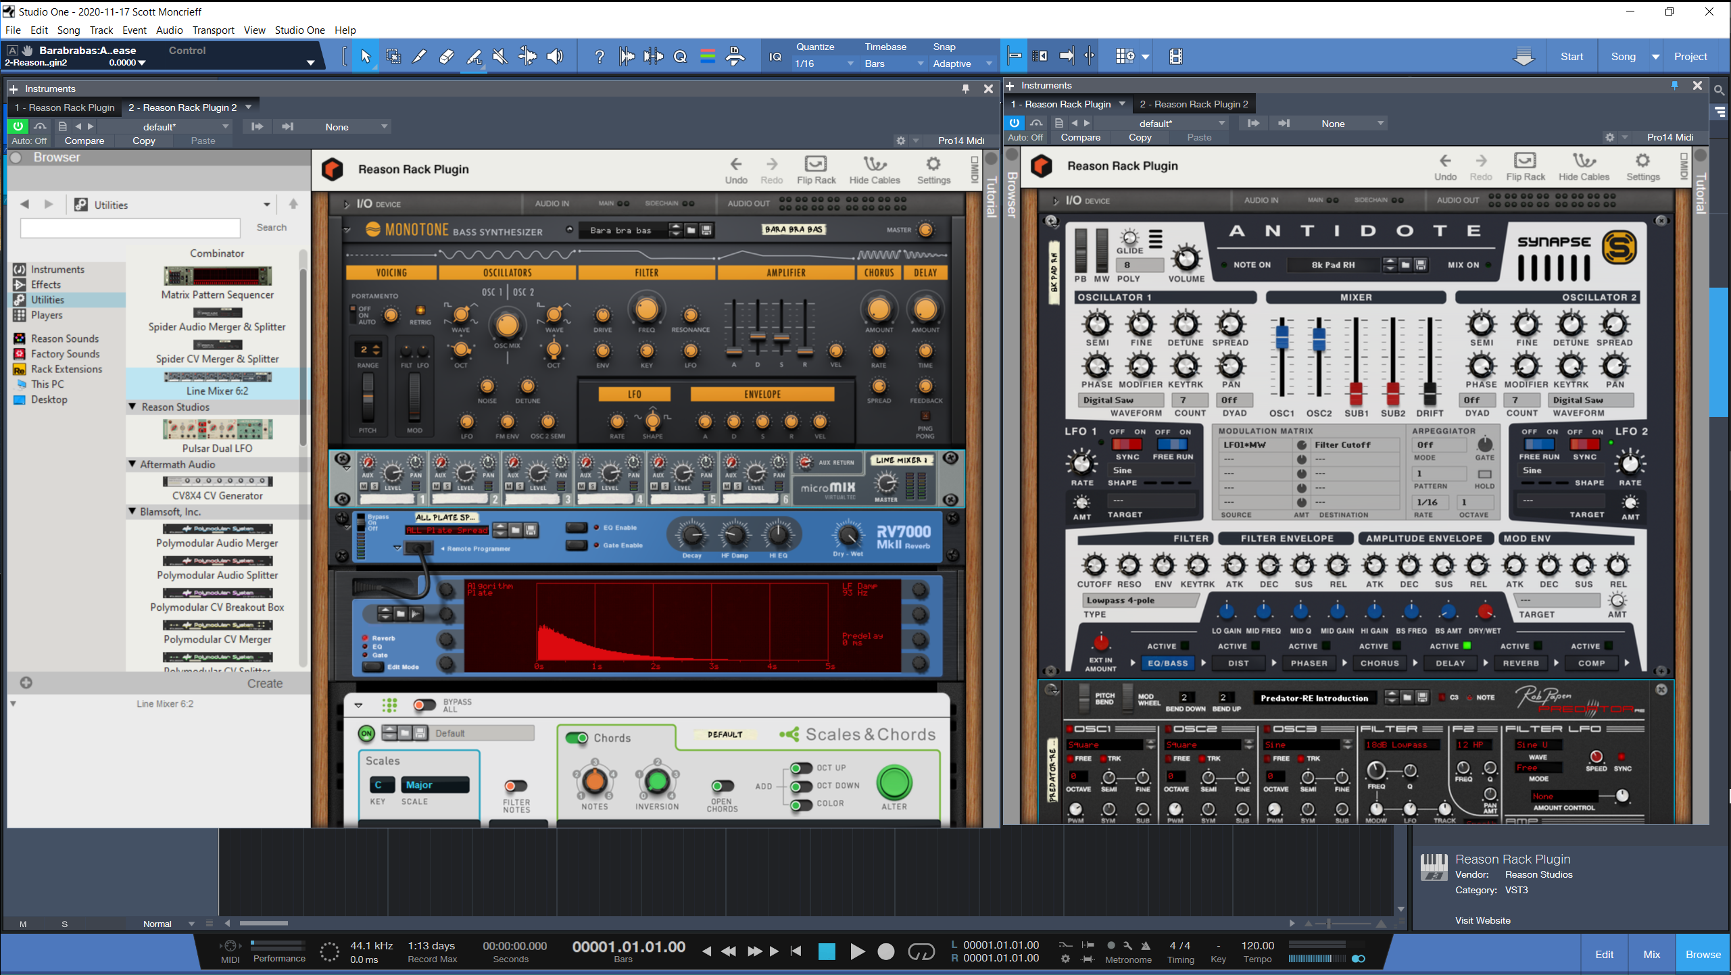Click the Browse button
The height and width of the screenshot is (975, 1731).
tap(1703, 954)
